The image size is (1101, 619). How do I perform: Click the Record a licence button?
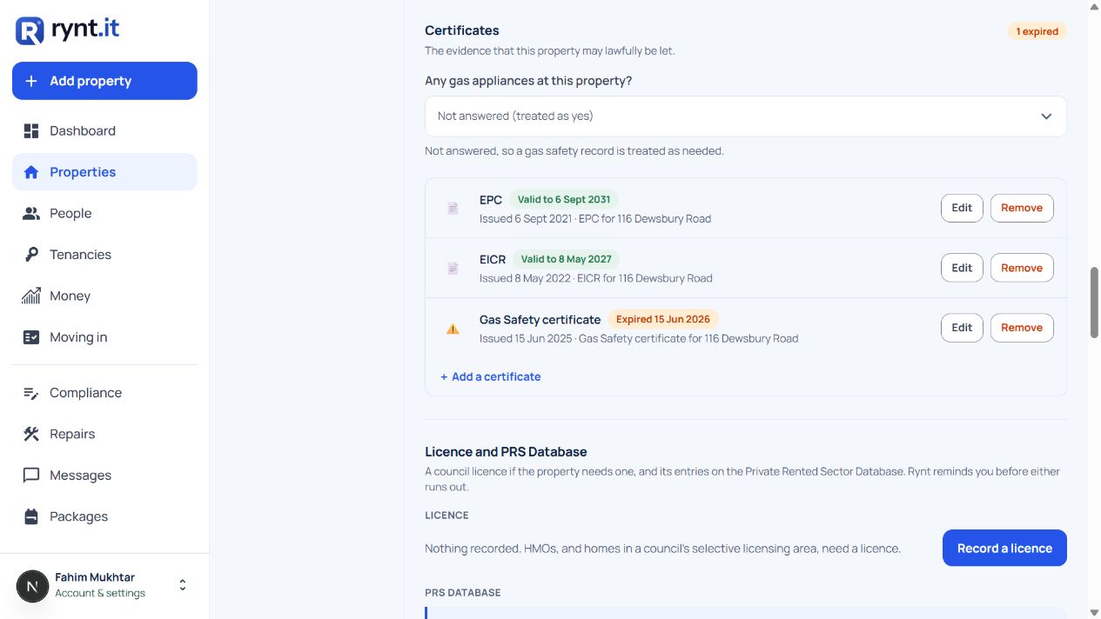(1004, 548)
